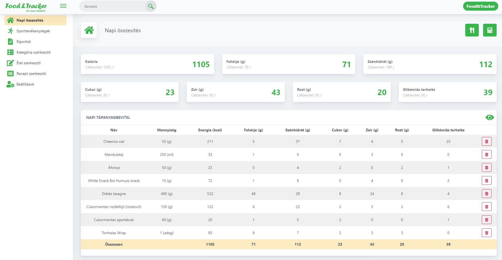502x260 pixels.
Task: Click the Glikémiás terhelés column header
Action: pos(448,130)
